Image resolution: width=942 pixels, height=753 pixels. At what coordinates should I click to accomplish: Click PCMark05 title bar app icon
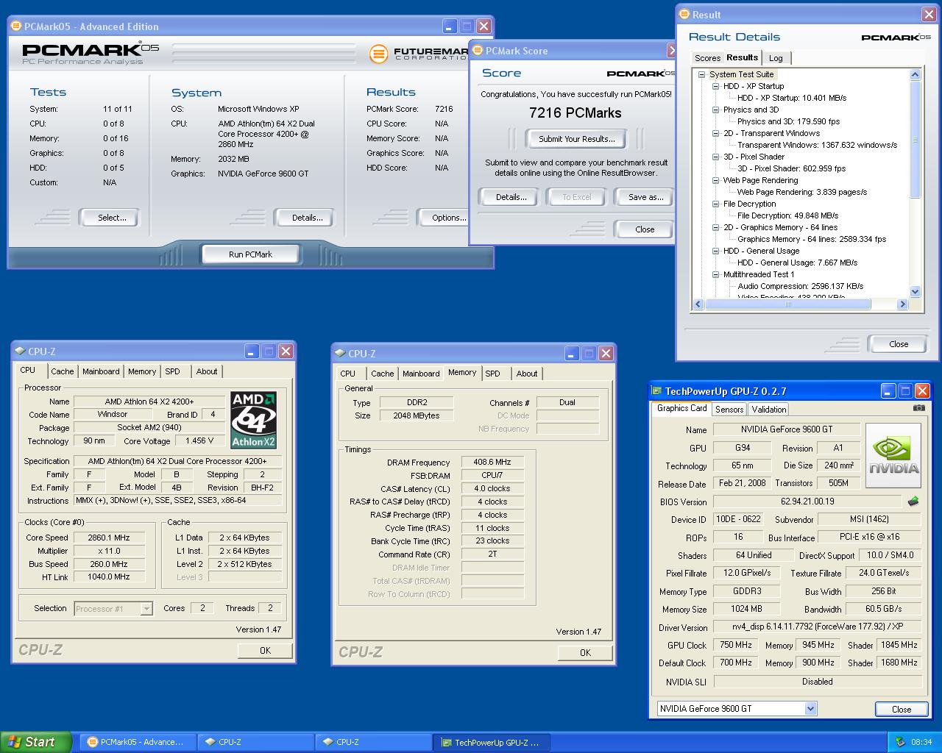(x=16, y=26)
